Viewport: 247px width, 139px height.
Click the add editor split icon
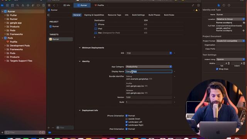click(198, 5)
